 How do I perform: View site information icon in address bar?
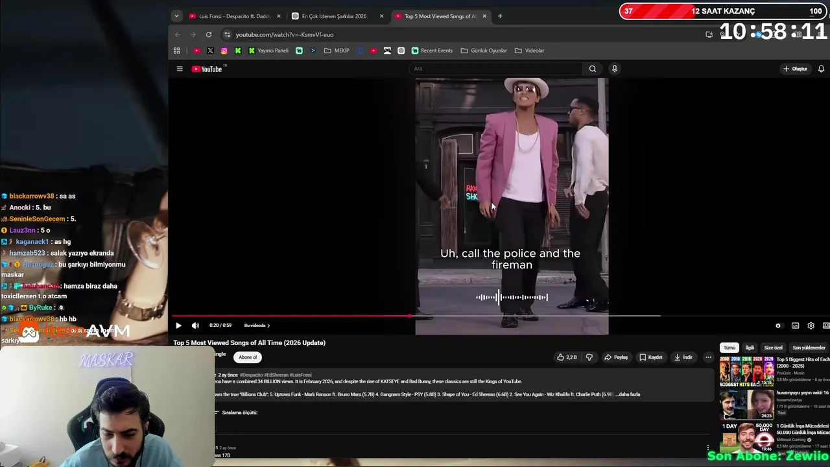point(227,34)
